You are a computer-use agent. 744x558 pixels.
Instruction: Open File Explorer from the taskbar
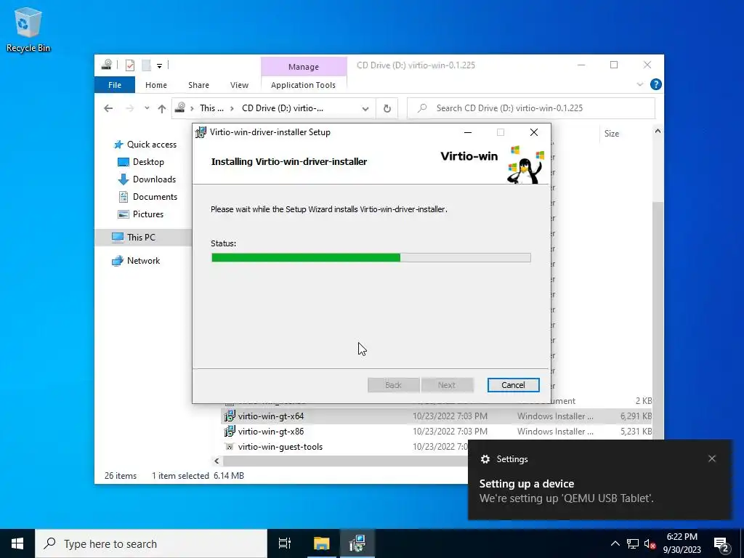(321, 543)
